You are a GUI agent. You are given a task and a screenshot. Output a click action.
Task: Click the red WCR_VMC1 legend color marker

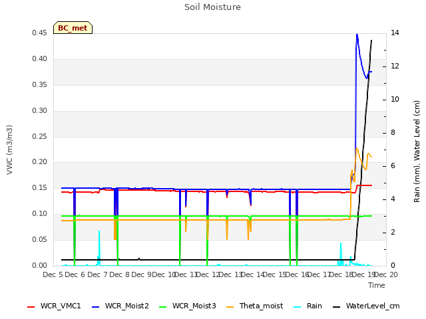[31, 307]
